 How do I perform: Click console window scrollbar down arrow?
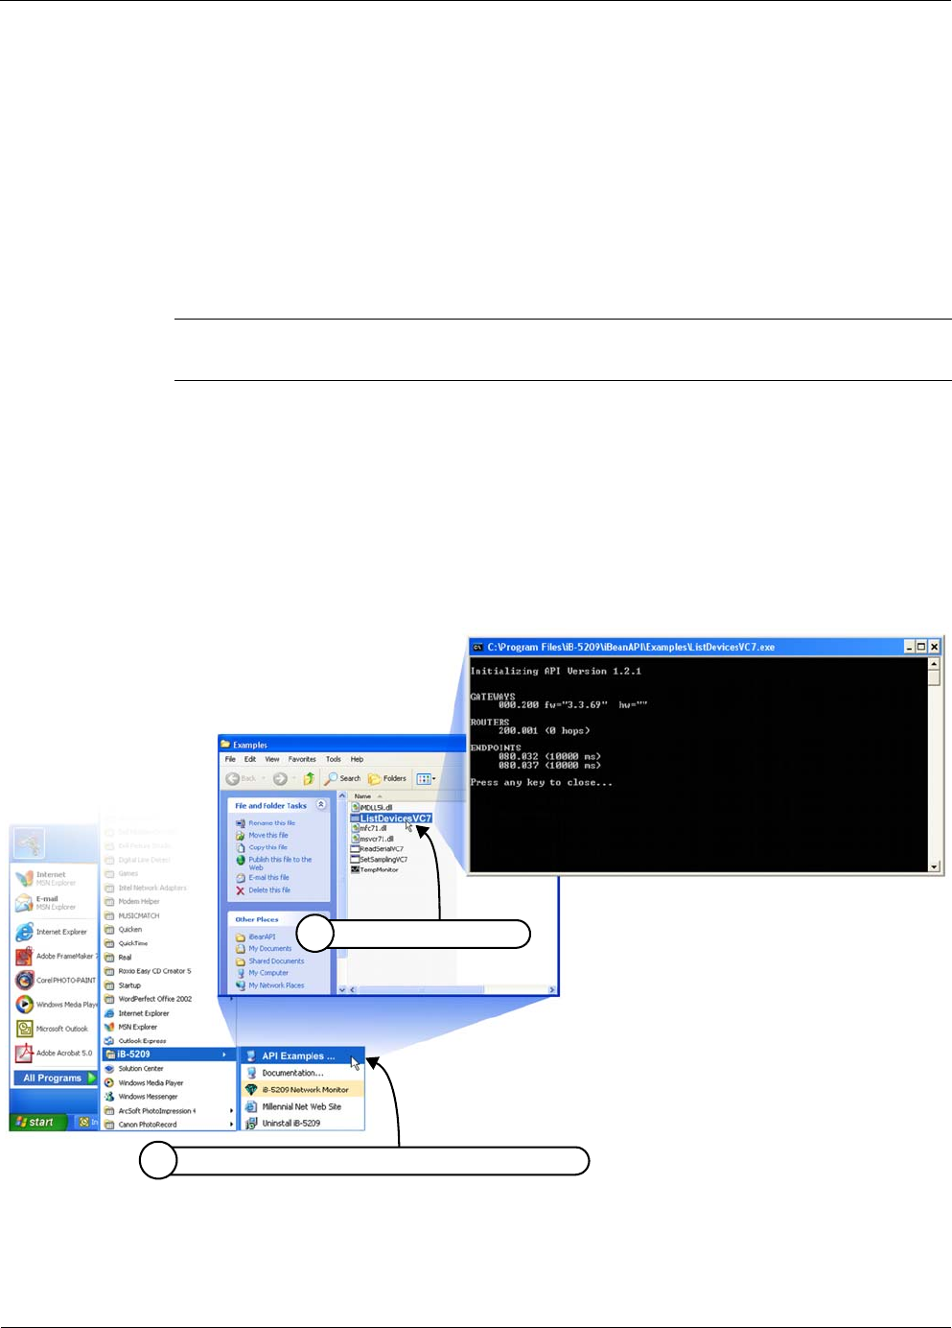coord(935,866)
